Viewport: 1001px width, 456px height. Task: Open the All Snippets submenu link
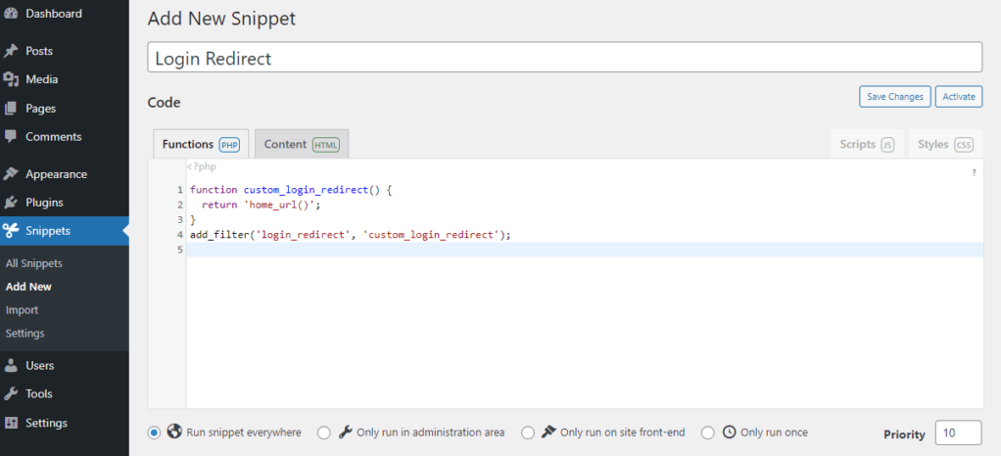34,264
